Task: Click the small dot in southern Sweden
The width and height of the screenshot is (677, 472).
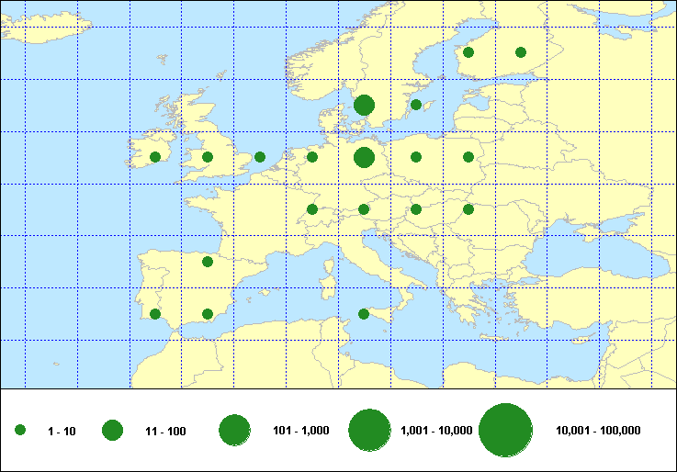Action: [416, 105]
